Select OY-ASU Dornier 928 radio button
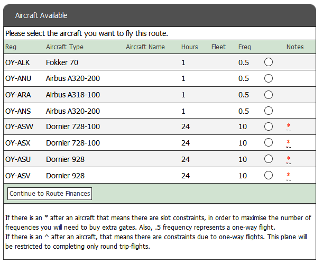323x263 pixels. 269,159
